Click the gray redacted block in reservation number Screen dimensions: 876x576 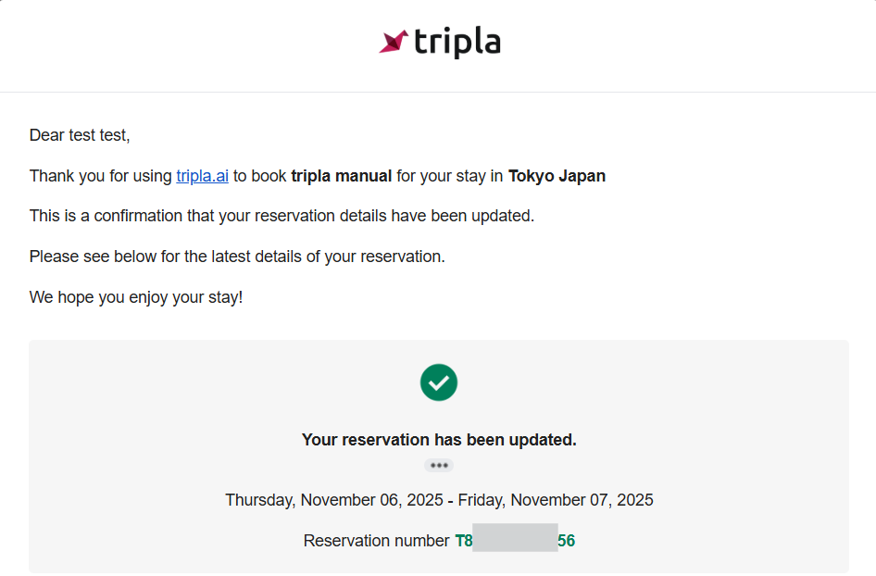click(x=515, y=539)
